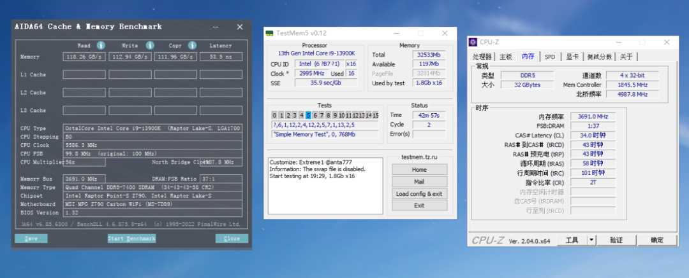Click the Save button in AIDA64
The height and width of the screenshot is (278, 689).
(31, 239)
